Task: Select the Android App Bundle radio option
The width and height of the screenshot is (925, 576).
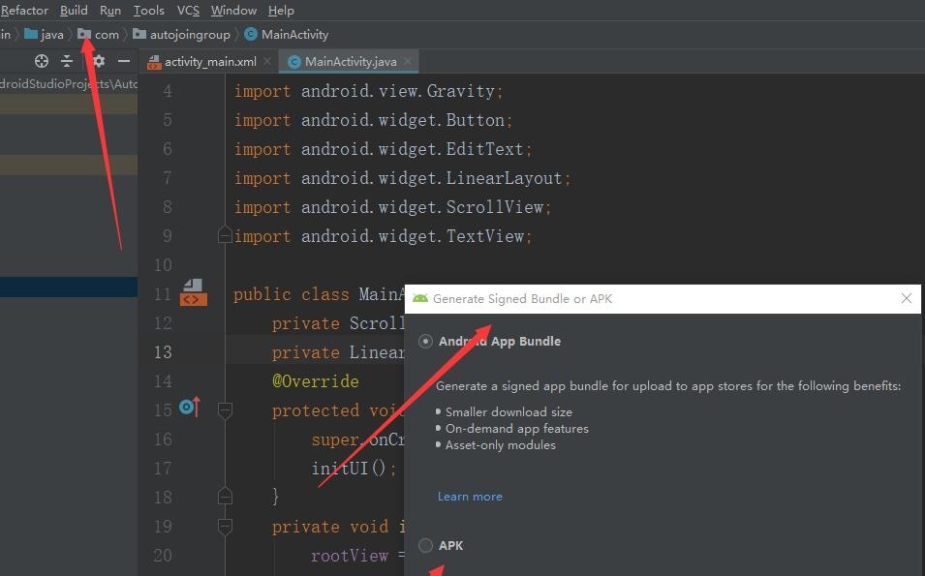Action: (425, 342)
